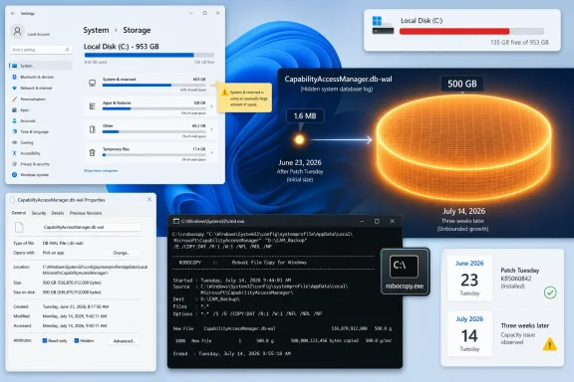The width and height of the screenshot is (574, 382).
Task: Open the Local Account user avatar
Action: click(18, 31)
